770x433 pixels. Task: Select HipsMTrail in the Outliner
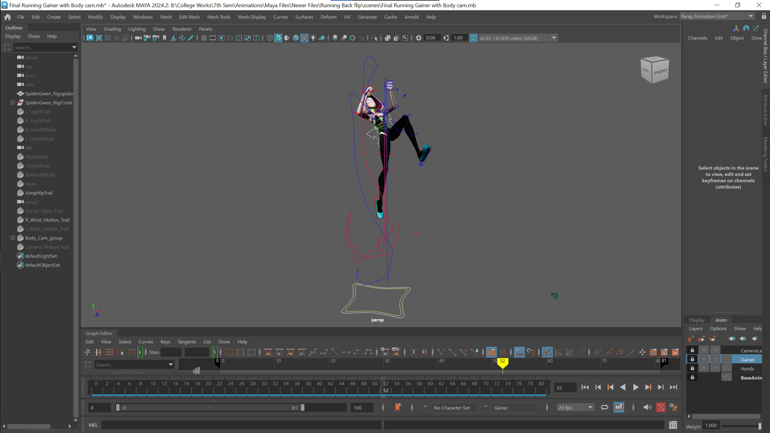coord(36,157)
